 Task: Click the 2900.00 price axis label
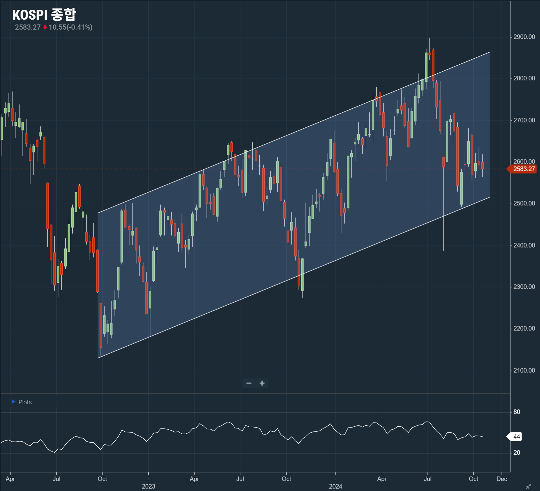(x=524, y=37)
